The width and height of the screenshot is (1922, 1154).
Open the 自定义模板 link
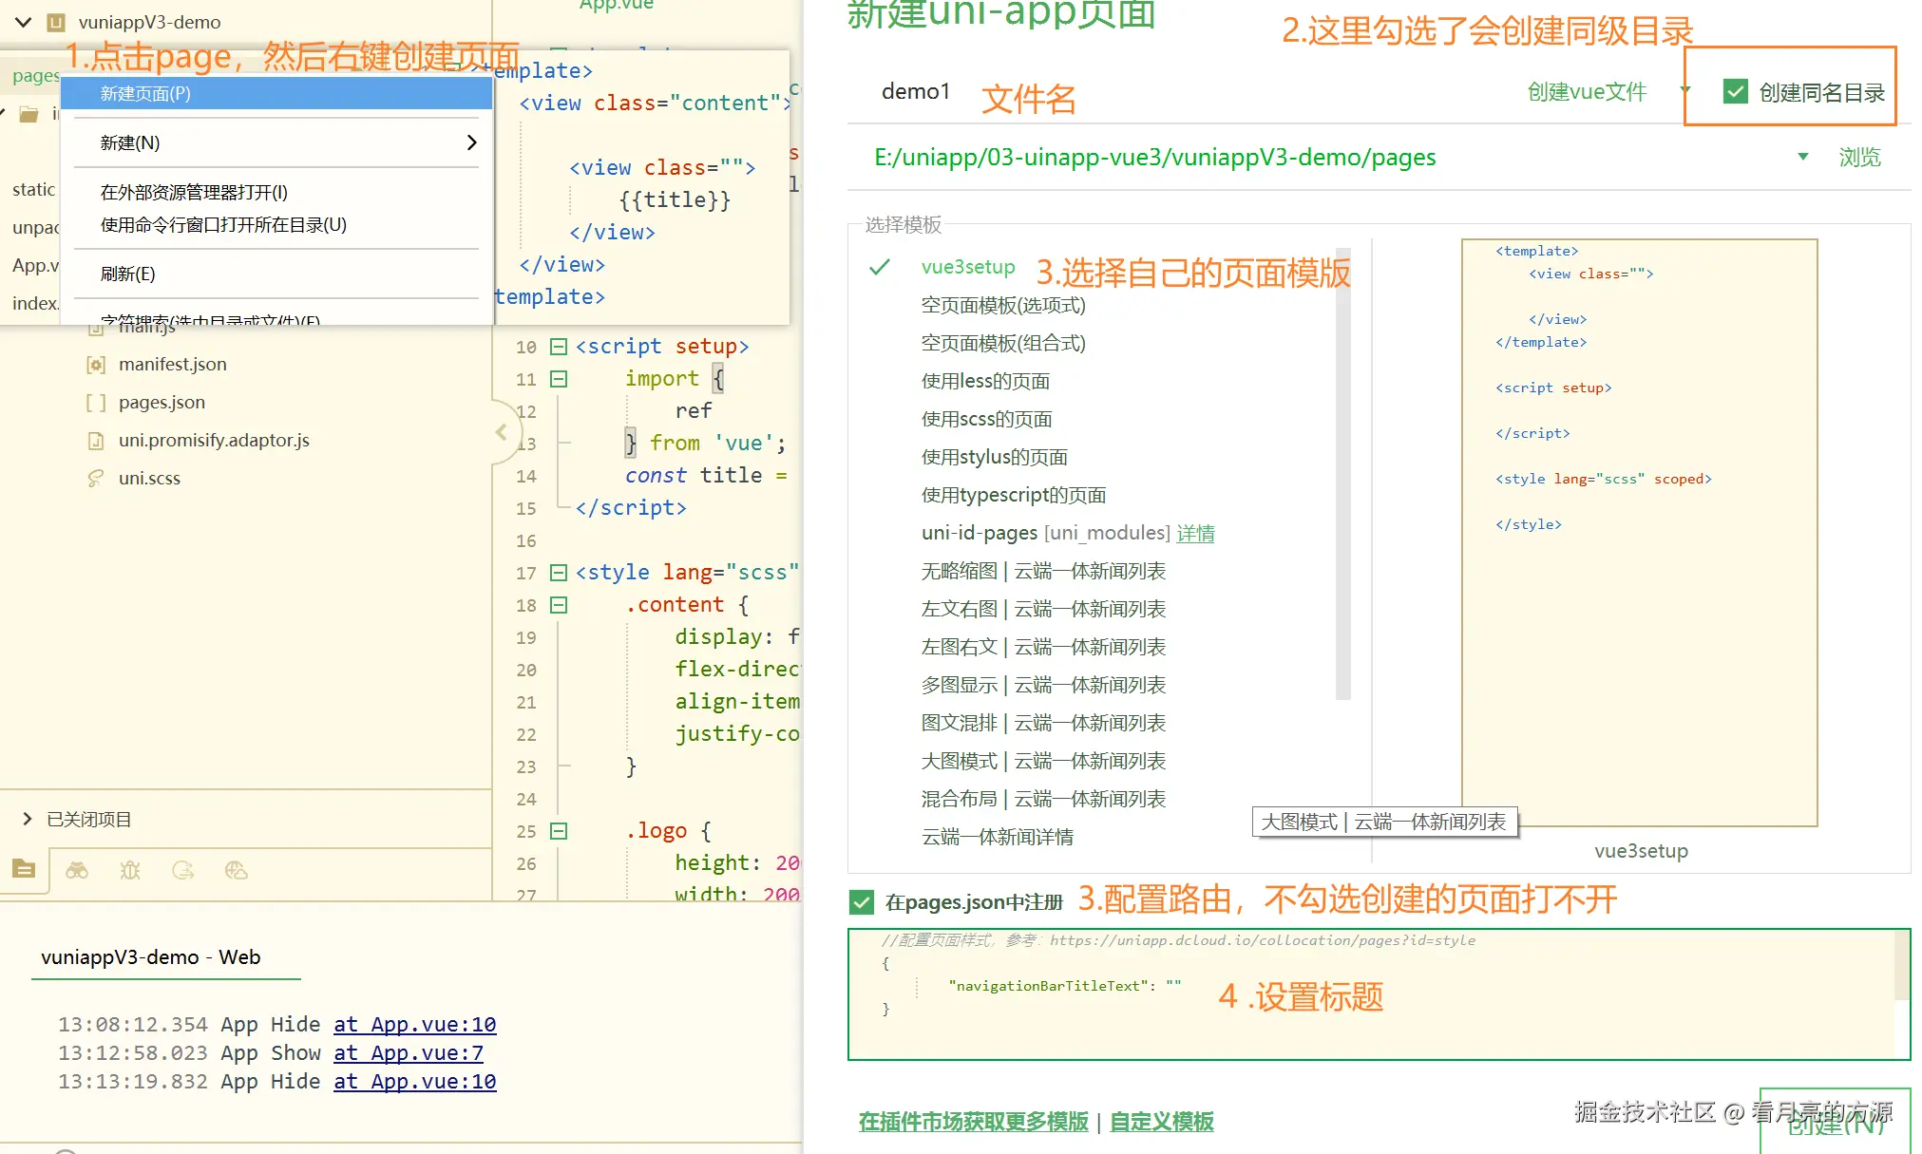[1161, 1122]
